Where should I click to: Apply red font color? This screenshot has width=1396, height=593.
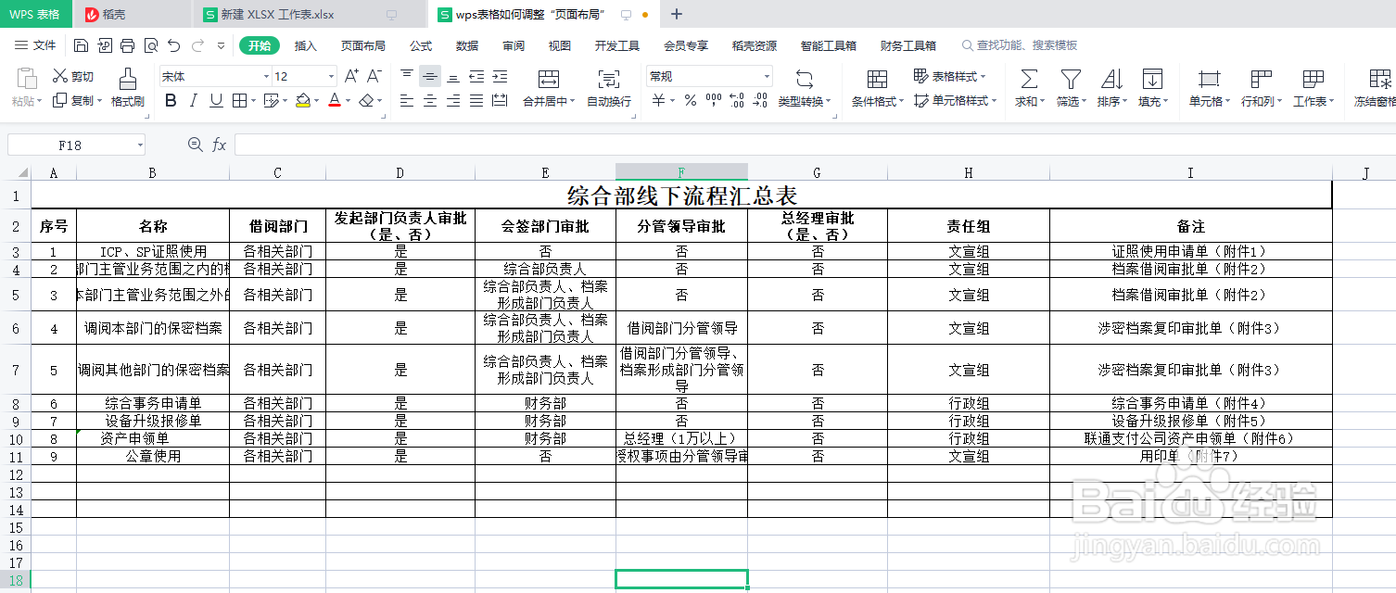335,100
